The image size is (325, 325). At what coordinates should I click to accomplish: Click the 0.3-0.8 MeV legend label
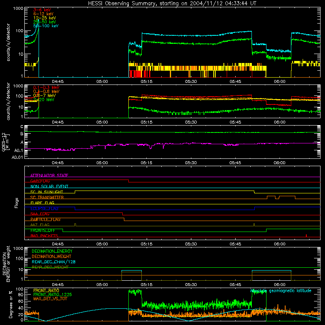(46, 91)
